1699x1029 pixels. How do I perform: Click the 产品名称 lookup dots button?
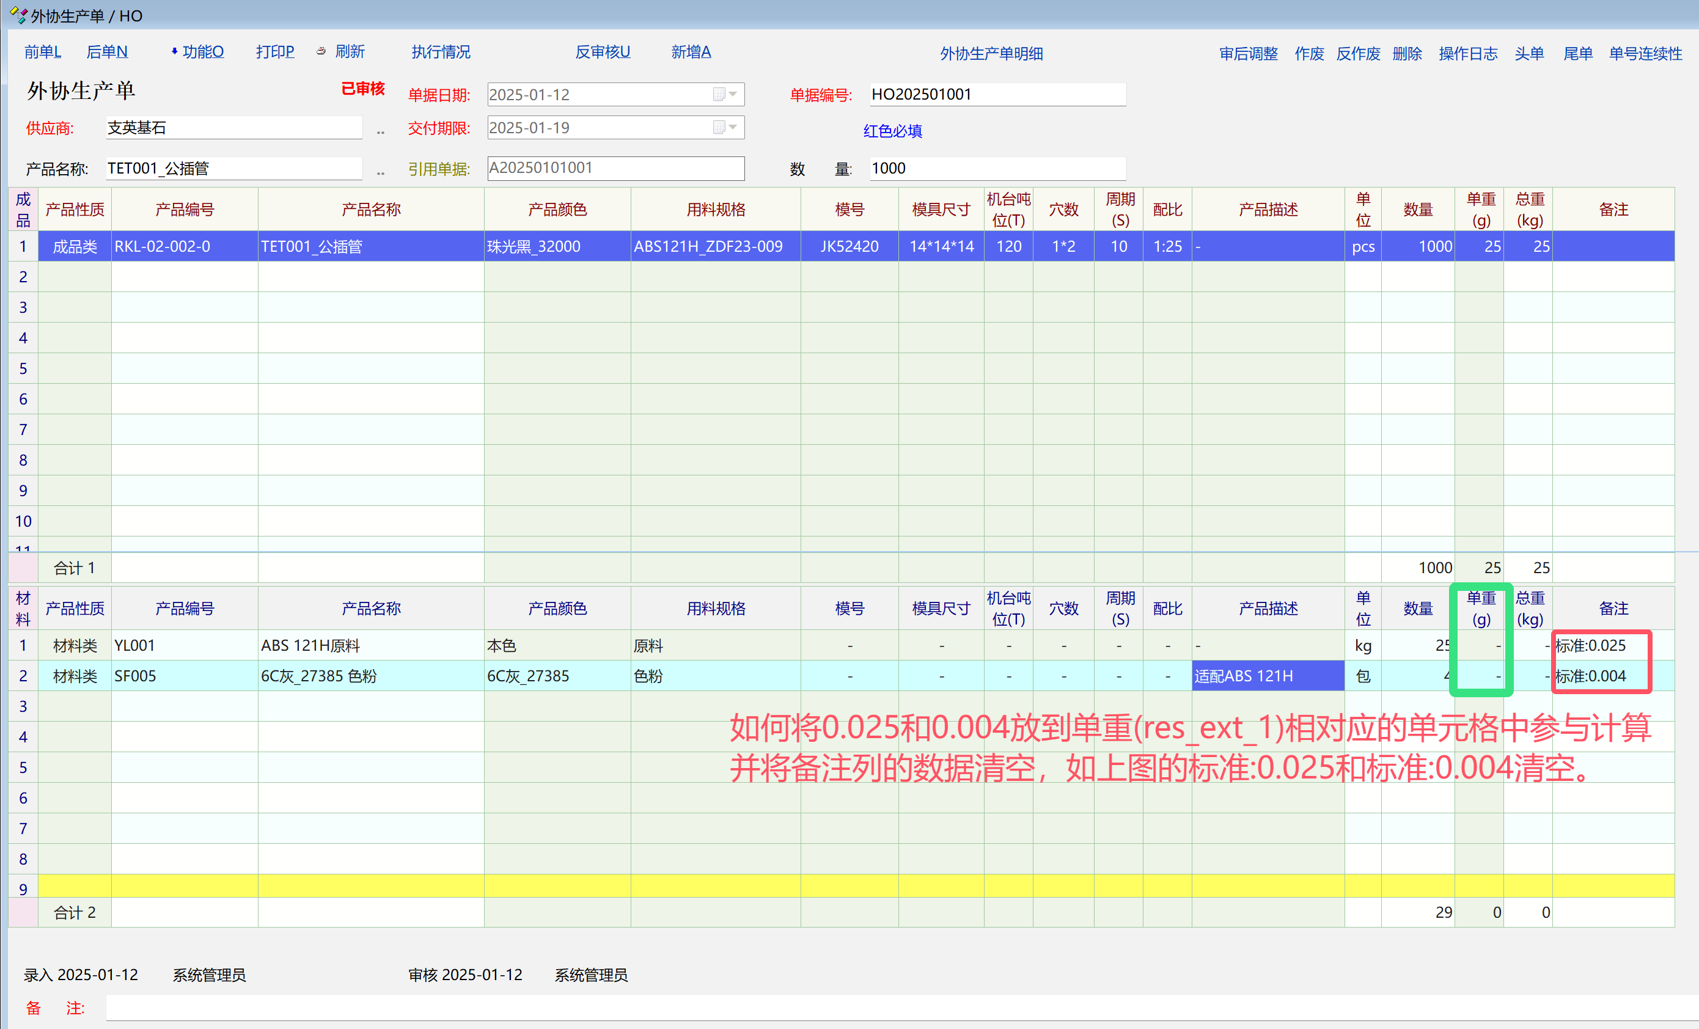(381, 172)
